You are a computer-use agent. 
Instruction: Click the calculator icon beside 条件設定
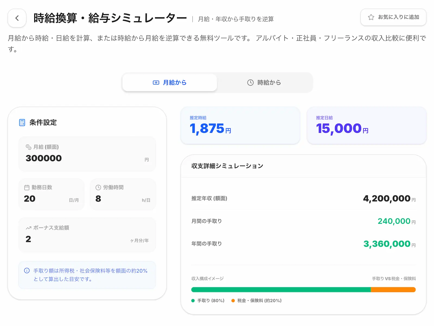[x=22, y=123]
